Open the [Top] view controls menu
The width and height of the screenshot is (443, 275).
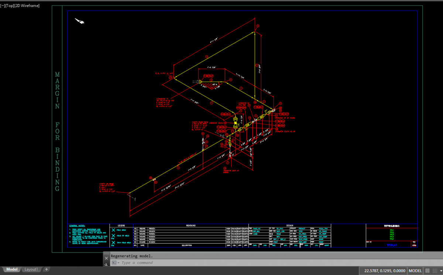pyautogui.click(x=10, y=6)
